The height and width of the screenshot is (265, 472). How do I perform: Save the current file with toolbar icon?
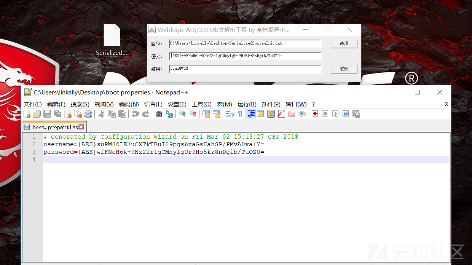click(x=47, y=114)
